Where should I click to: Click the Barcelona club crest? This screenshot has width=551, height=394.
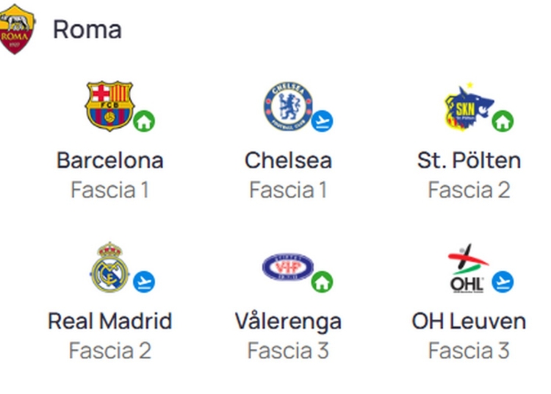click(x=109, y=105)
